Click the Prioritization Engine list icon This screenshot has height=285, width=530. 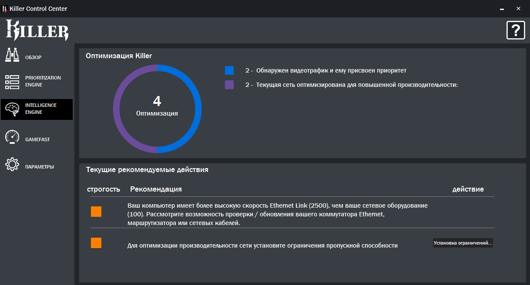[12, 82]
